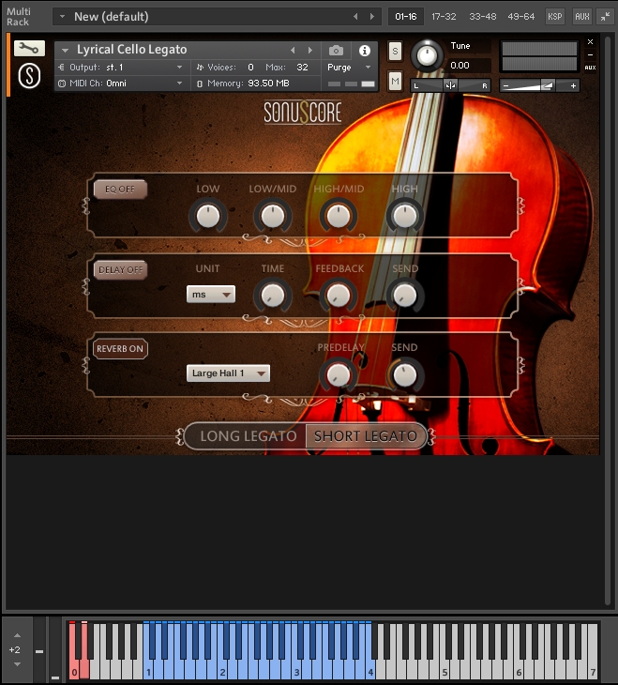The width and height of the screenshot is (618, 685).
Task: Click the reverb PREDELAY knob
Action: 339,374
